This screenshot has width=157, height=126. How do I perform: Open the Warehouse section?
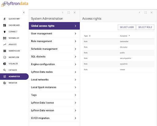point(14,51)
